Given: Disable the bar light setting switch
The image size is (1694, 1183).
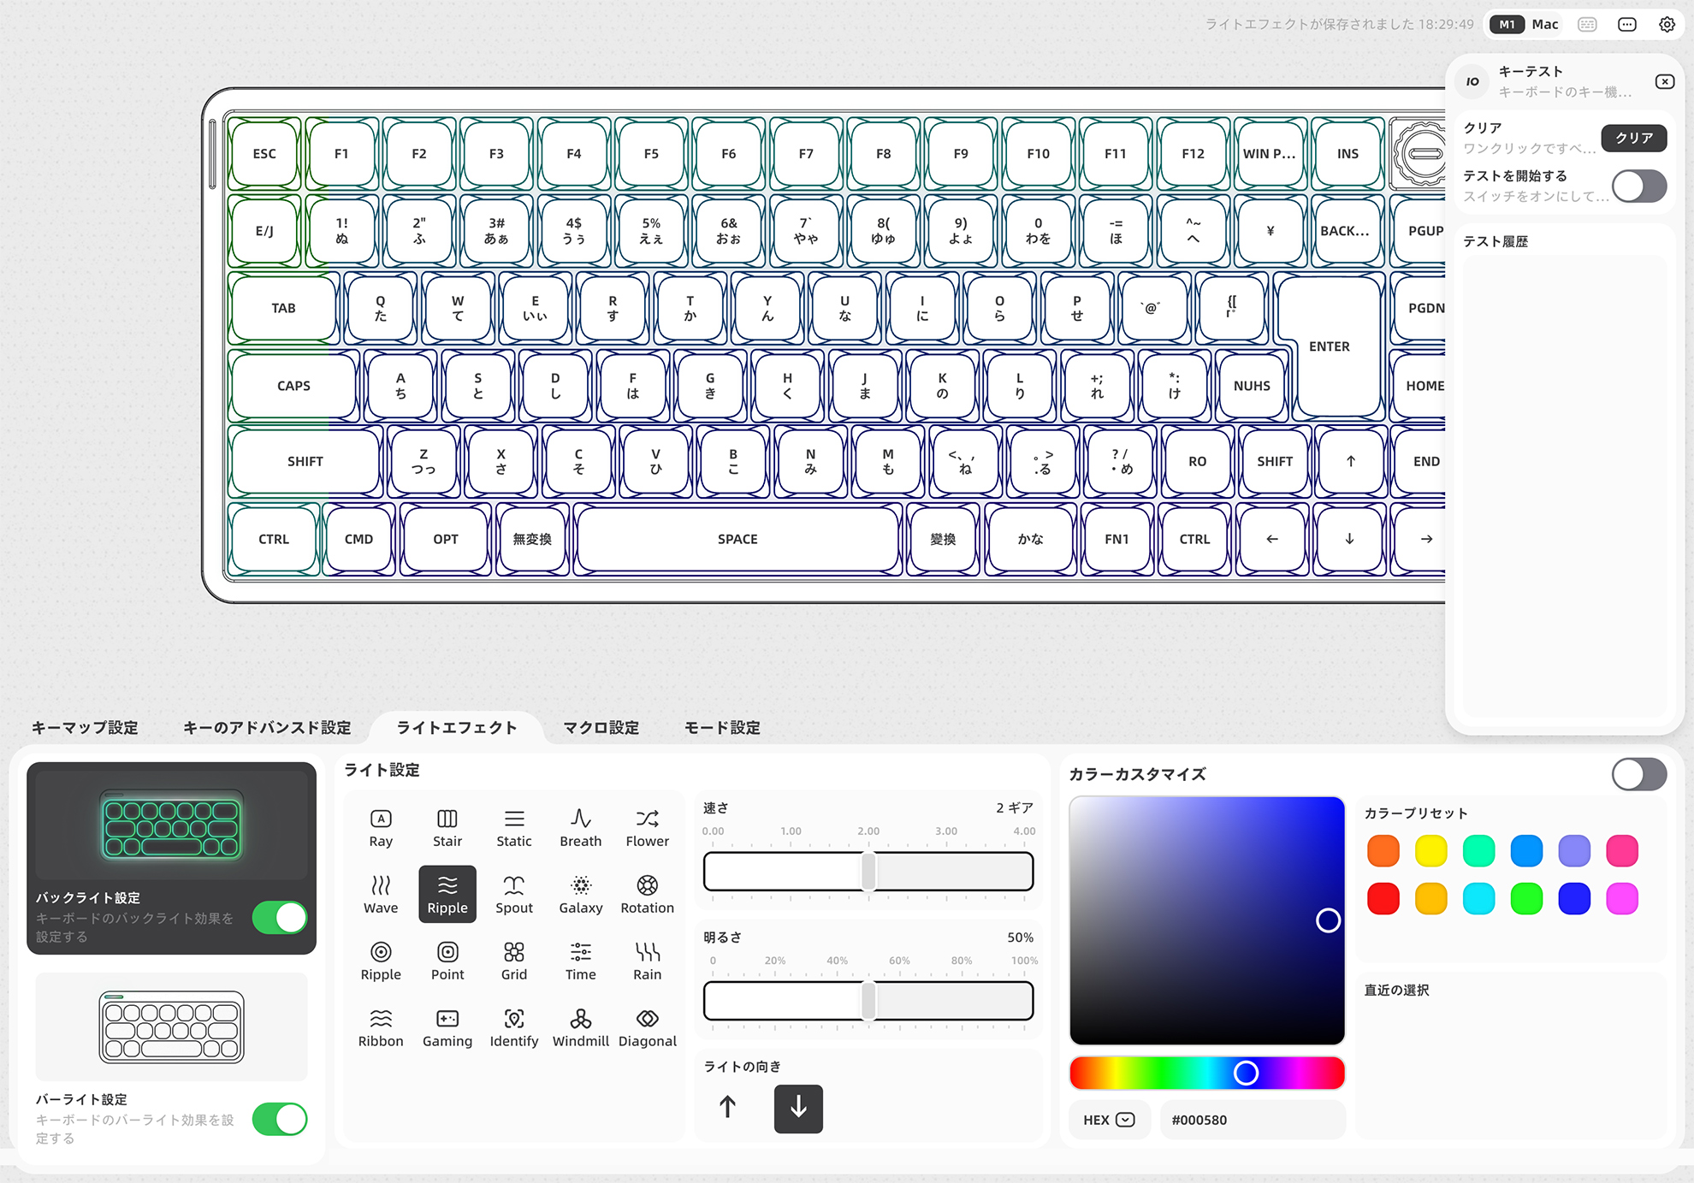Looking at the screenshot, I should (280, 1119).
